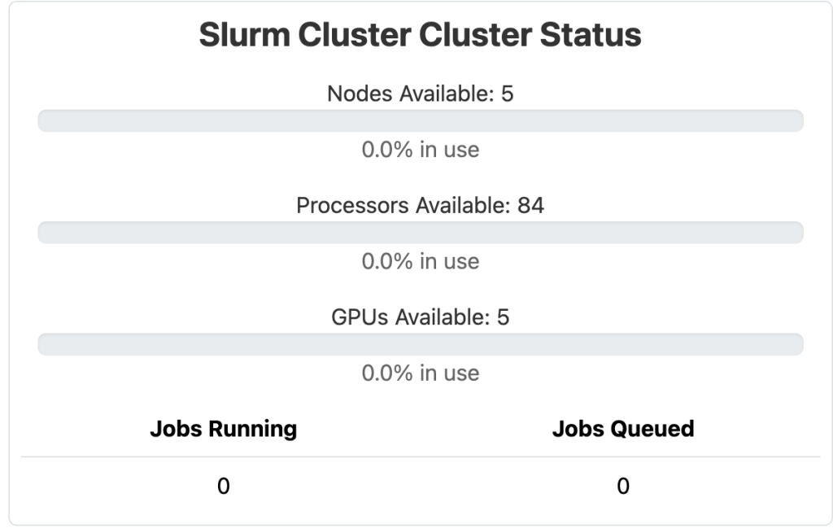This screenshot has height=528, width=833.
Task: Click the Processors usage progress bar
Action: click(x=421, y=233)
